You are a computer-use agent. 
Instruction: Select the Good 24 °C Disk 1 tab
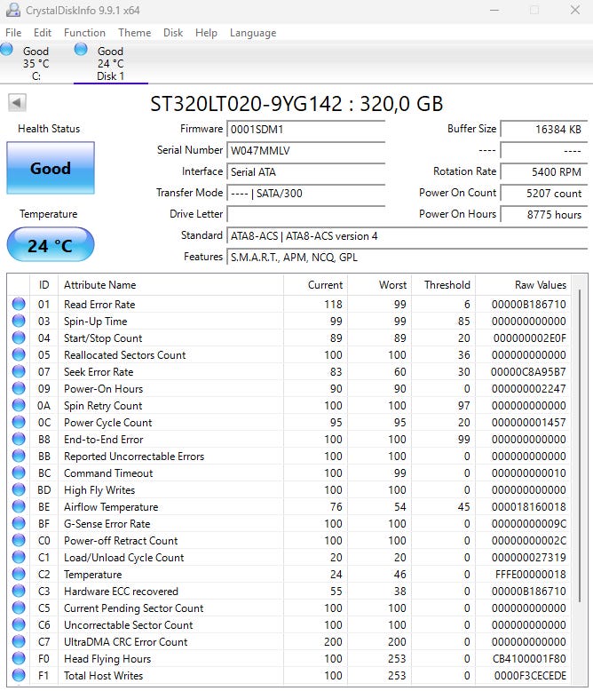pyautogui.click(x=111, y=63)
